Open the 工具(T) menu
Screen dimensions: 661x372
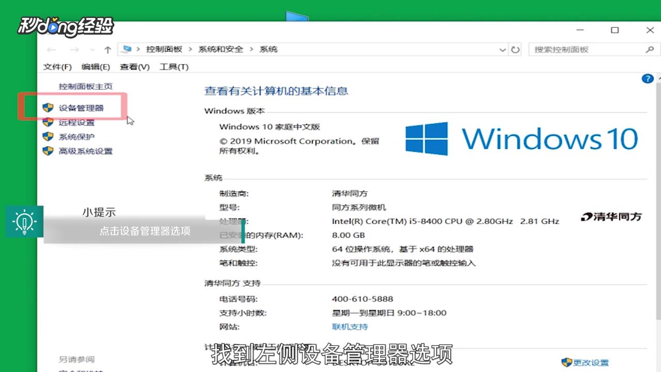174,67
